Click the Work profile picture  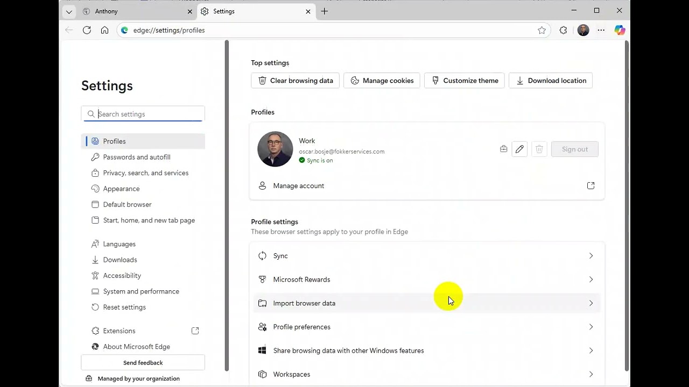tap(275, 149)
